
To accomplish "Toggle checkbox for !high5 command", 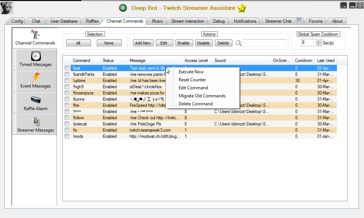I will 67,87.
